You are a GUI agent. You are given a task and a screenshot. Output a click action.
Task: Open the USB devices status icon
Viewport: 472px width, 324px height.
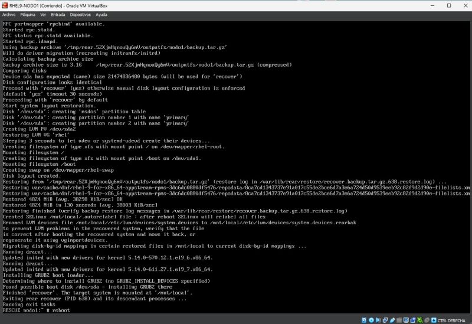click(392, 320)
